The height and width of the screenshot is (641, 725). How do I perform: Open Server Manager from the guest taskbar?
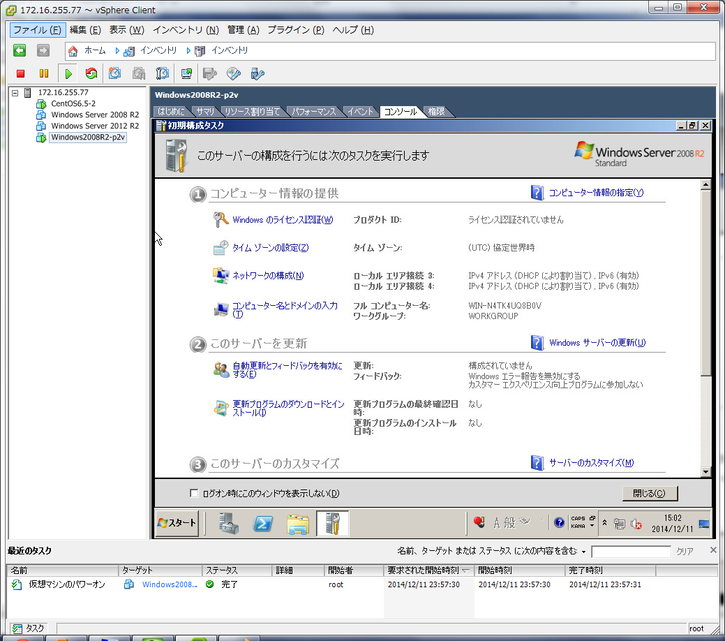point(229,524)
